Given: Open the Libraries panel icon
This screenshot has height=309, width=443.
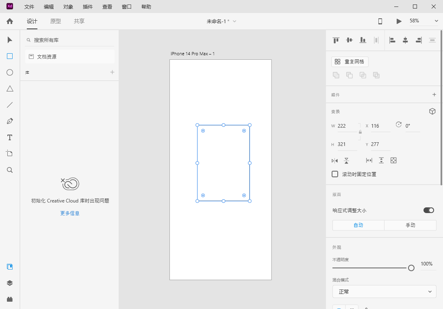Looking at the screenshot, I should 10,267.
